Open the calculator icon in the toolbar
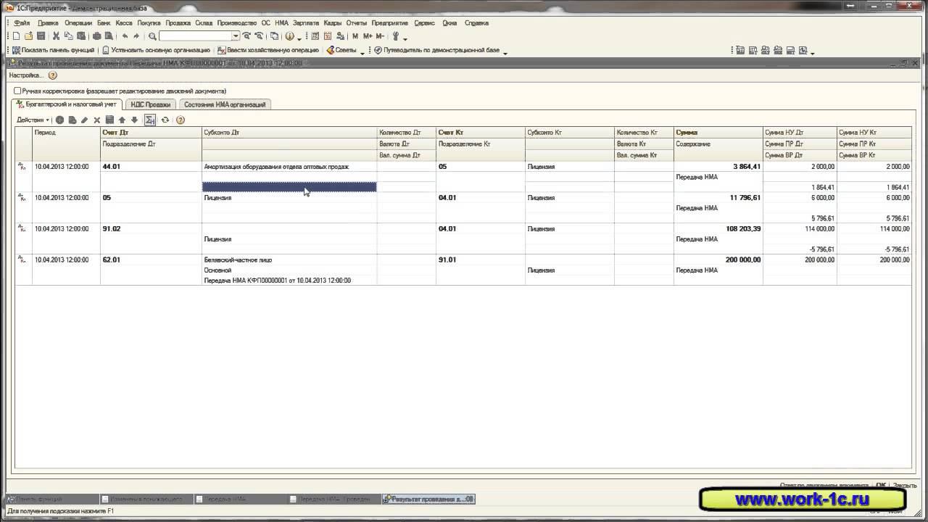The image size is (928, 522). (x=315, y=36)
